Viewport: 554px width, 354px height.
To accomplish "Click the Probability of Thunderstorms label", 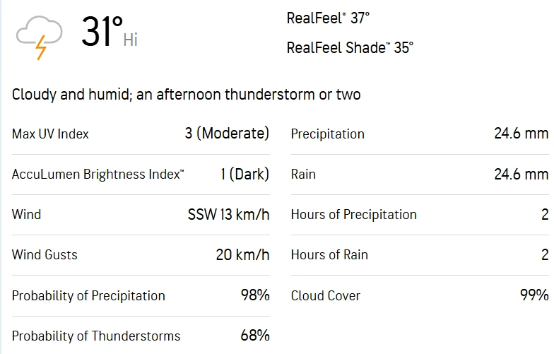I will [96, 336].
